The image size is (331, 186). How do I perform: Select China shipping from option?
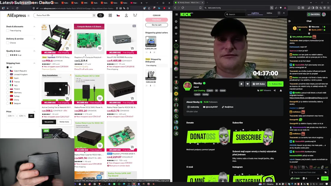coord(8,100)
